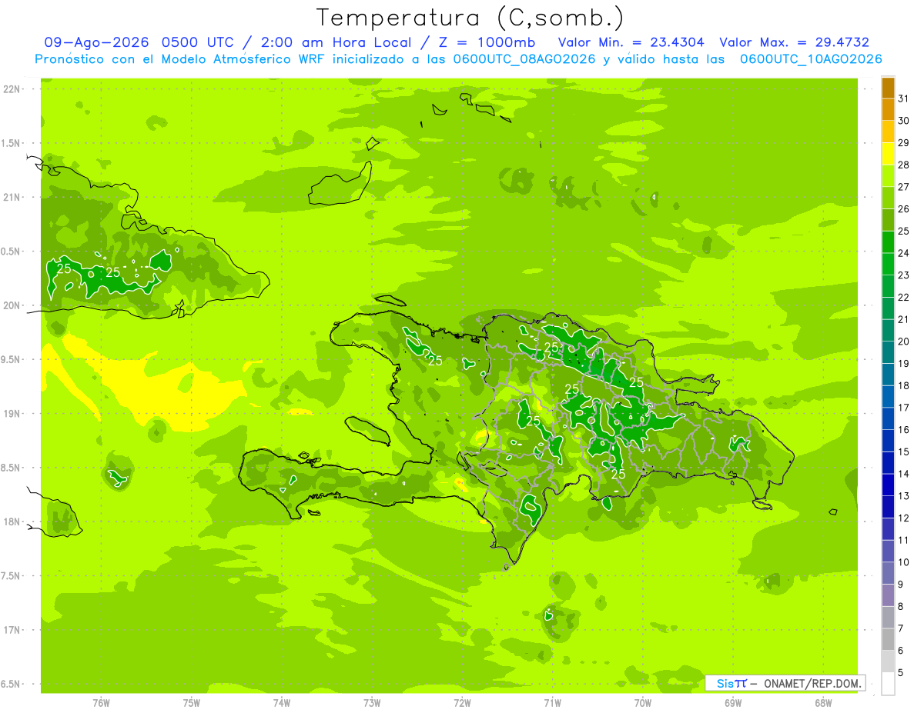The image size is (924, 713).
Task: Click the "73W" longitude label
Action: [372, 702]
